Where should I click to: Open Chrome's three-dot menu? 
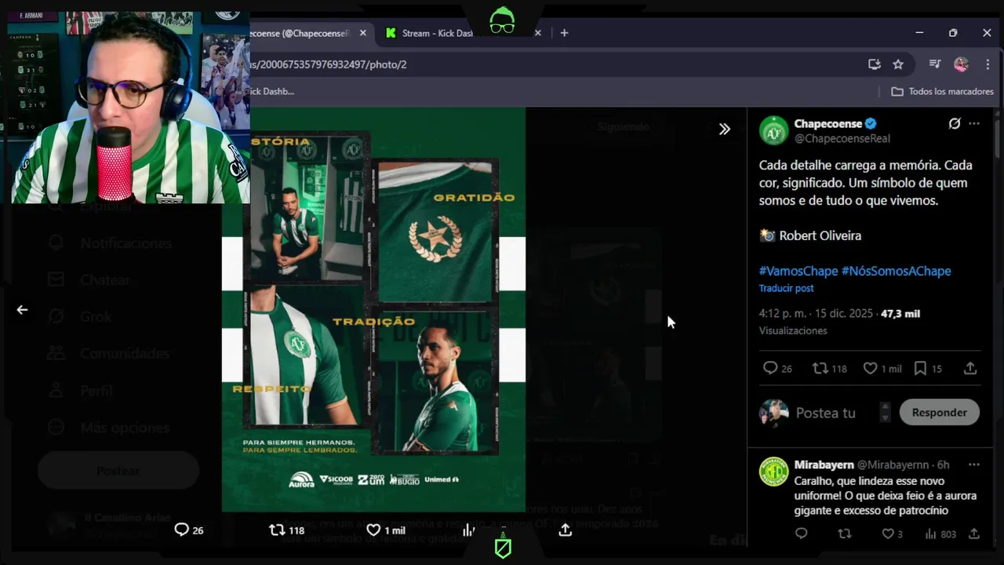pyautogui.click(x=988, y=64)
